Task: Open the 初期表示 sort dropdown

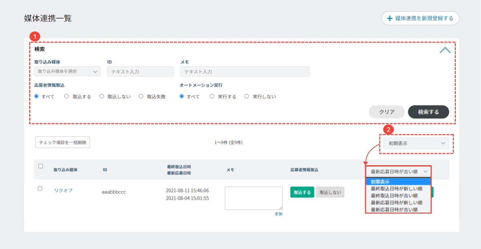Action: tap(416, 144)
